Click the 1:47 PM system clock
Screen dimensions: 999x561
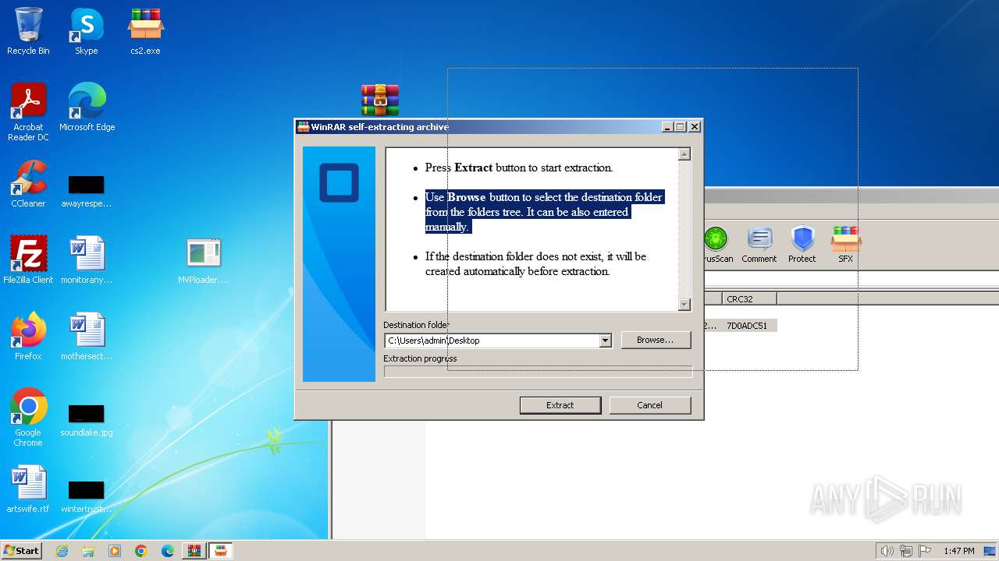[x=958, y=551]
